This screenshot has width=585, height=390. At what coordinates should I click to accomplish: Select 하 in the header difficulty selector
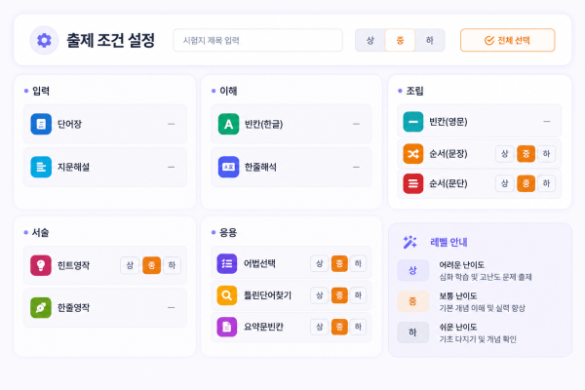coord(430,40)
